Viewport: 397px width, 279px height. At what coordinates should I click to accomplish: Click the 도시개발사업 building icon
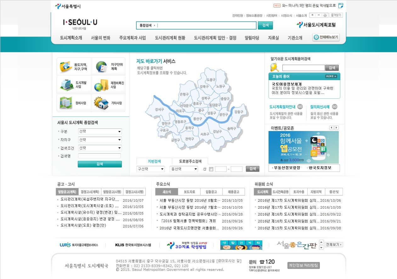click(x=66, y=84)
